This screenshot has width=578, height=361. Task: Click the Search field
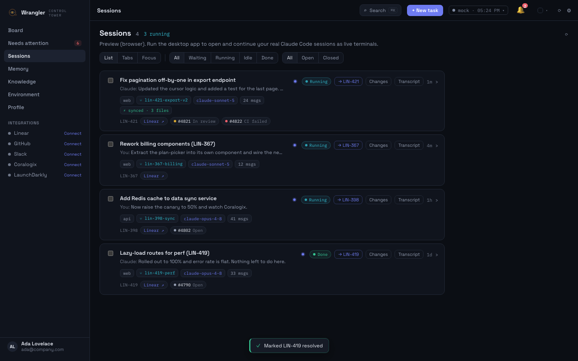381,10
